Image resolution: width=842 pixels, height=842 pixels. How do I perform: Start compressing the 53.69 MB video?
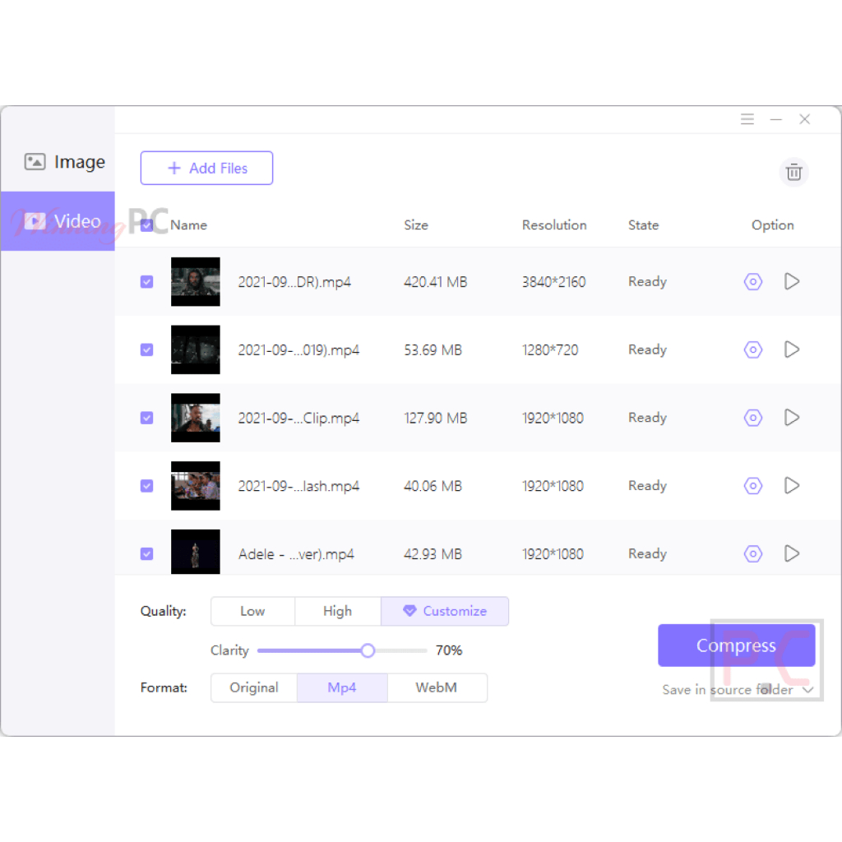tap(791, 350)
